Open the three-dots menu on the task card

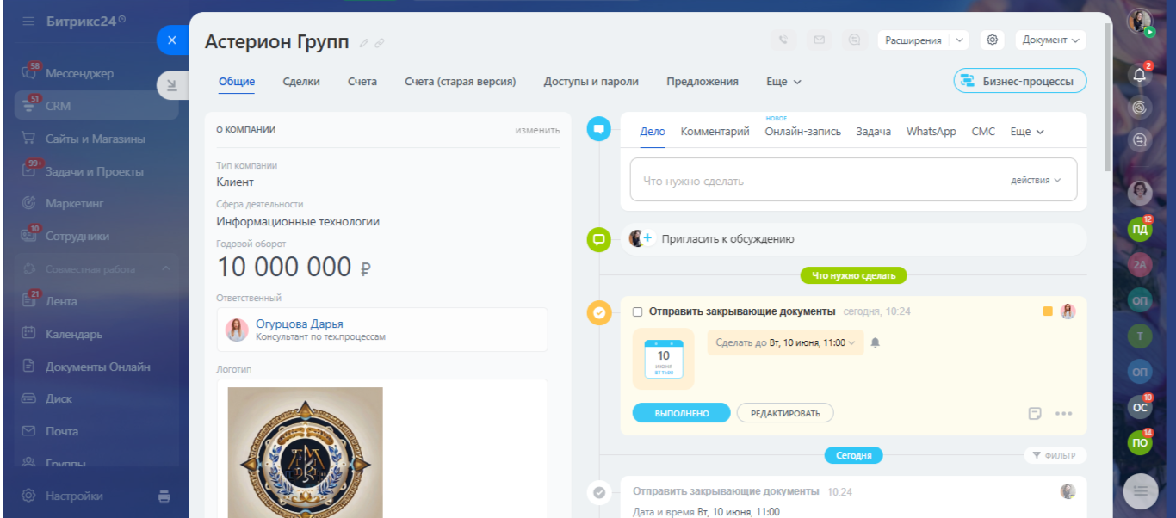1064,413
